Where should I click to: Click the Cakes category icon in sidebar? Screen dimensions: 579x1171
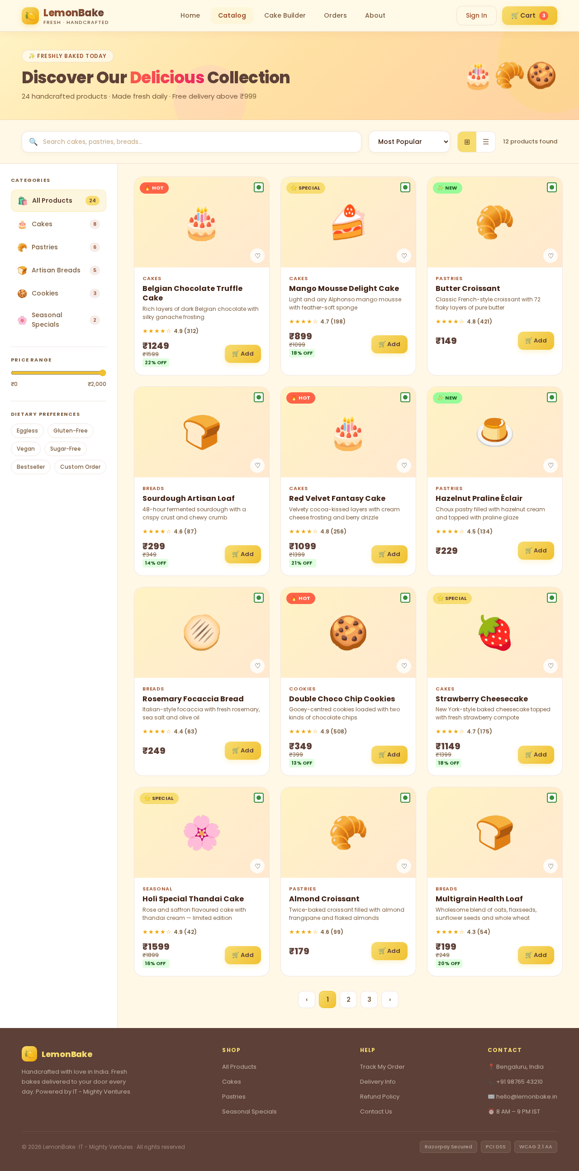(x=21, y=224)
